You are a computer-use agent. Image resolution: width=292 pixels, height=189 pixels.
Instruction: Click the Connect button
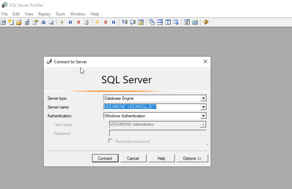105,158
